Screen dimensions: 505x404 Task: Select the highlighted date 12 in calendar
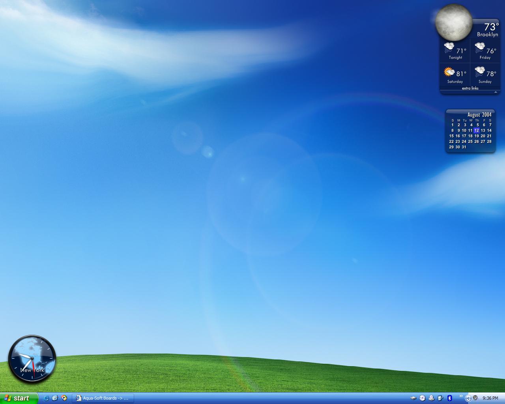[x=477, y=130]
